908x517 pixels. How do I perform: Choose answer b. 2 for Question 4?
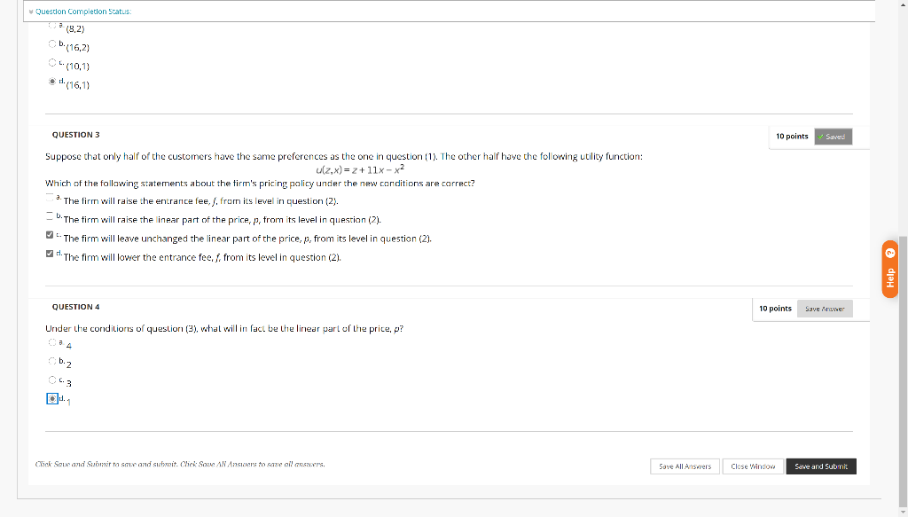(52, 361)
